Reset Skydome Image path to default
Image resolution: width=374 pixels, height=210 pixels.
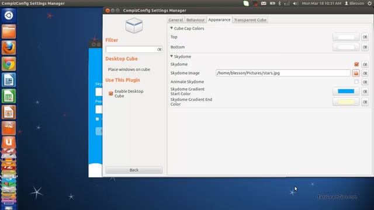[x=365, y=73]
